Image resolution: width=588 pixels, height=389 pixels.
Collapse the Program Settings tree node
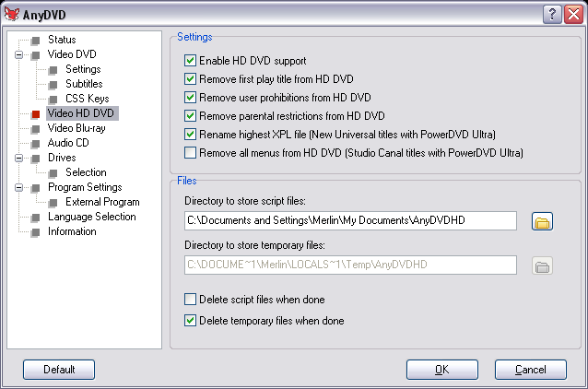(18, 187)
